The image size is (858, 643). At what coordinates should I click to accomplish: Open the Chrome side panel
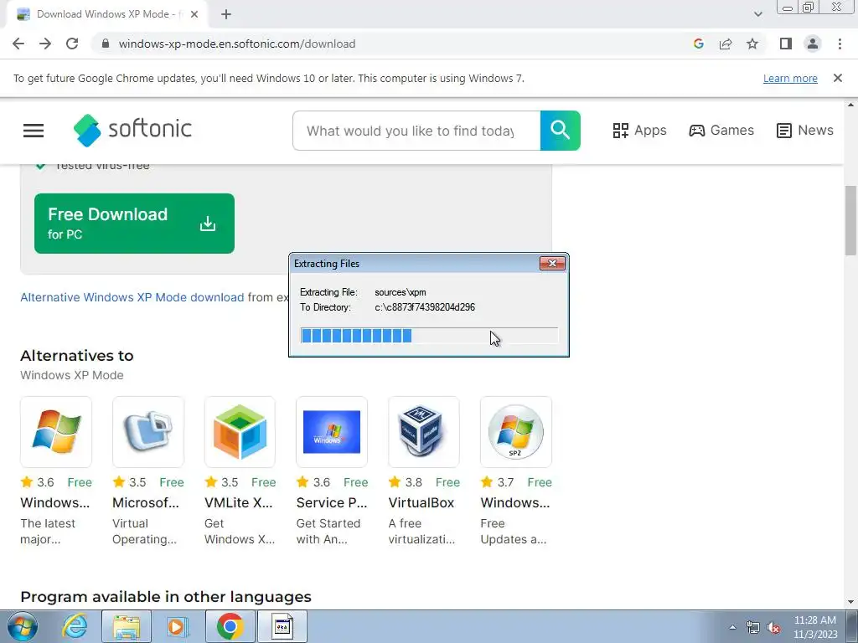786,44
